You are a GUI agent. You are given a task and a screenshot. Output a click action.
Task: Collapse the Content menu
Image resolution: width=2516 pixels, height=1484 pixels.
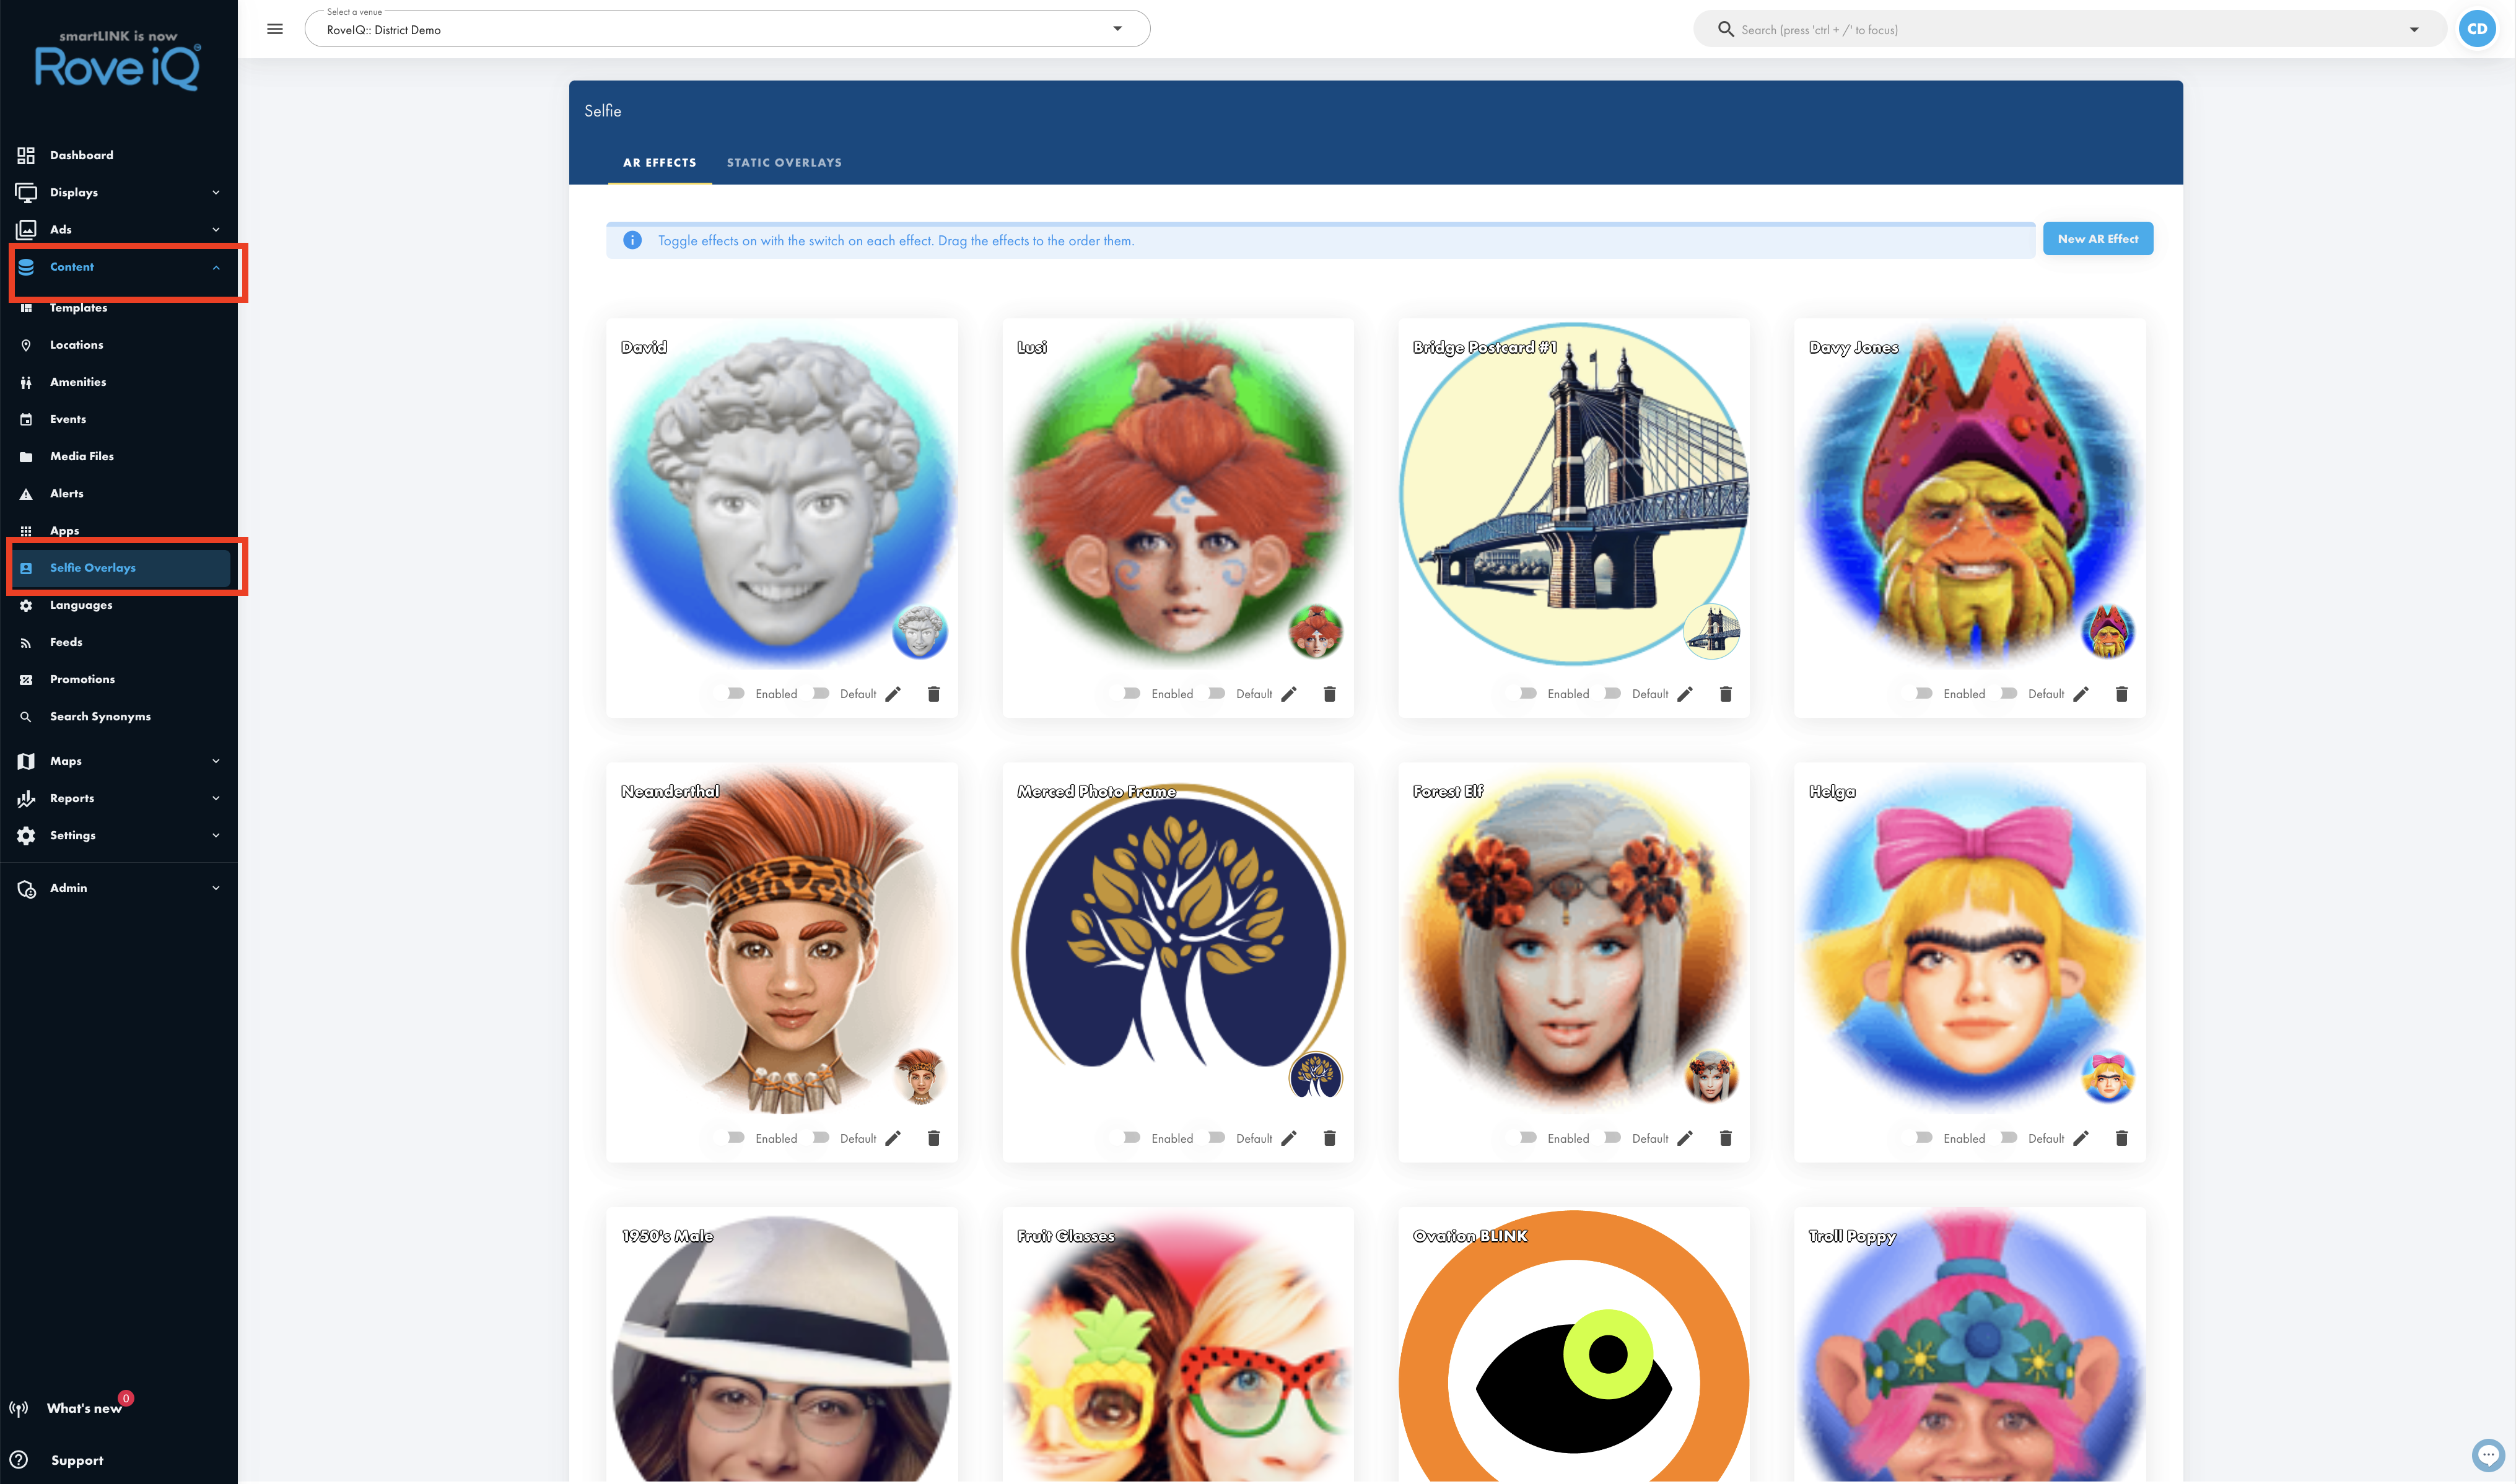119,267
